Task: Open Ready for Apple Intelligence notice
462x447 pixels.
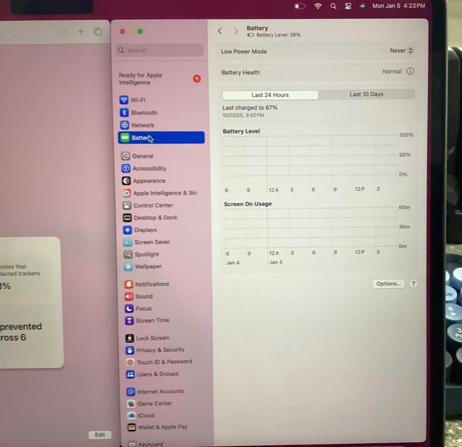Action: [141, 79]
